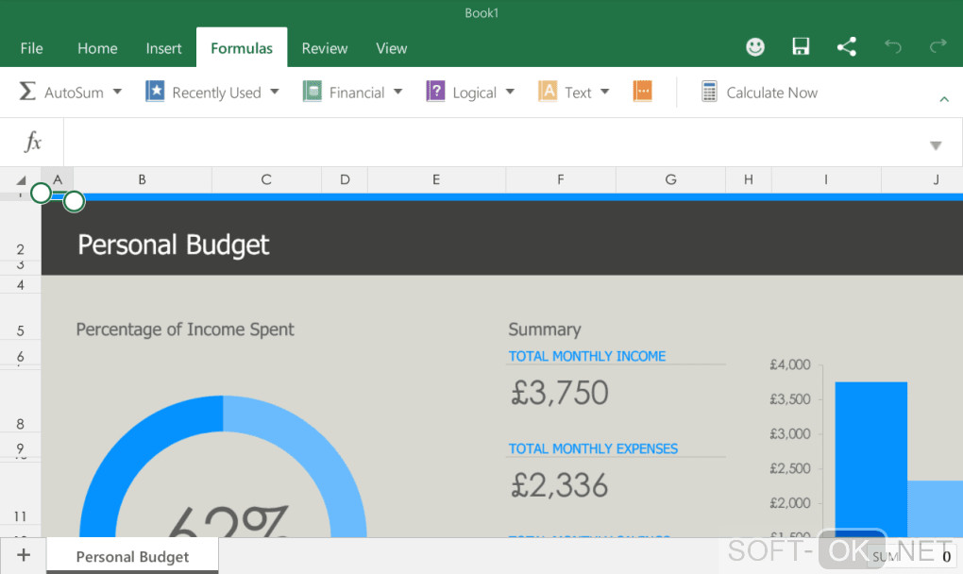The image size is (963, 574).
Task: Switch to the Home tab
Action: click(97, 48)
